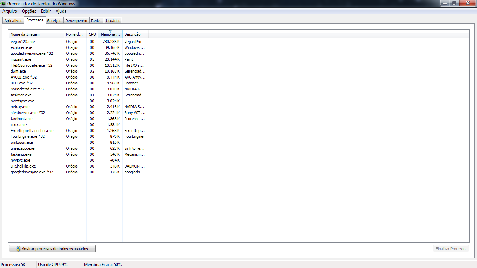
Task: Select the Processos tab
Action: pos(35,20)
